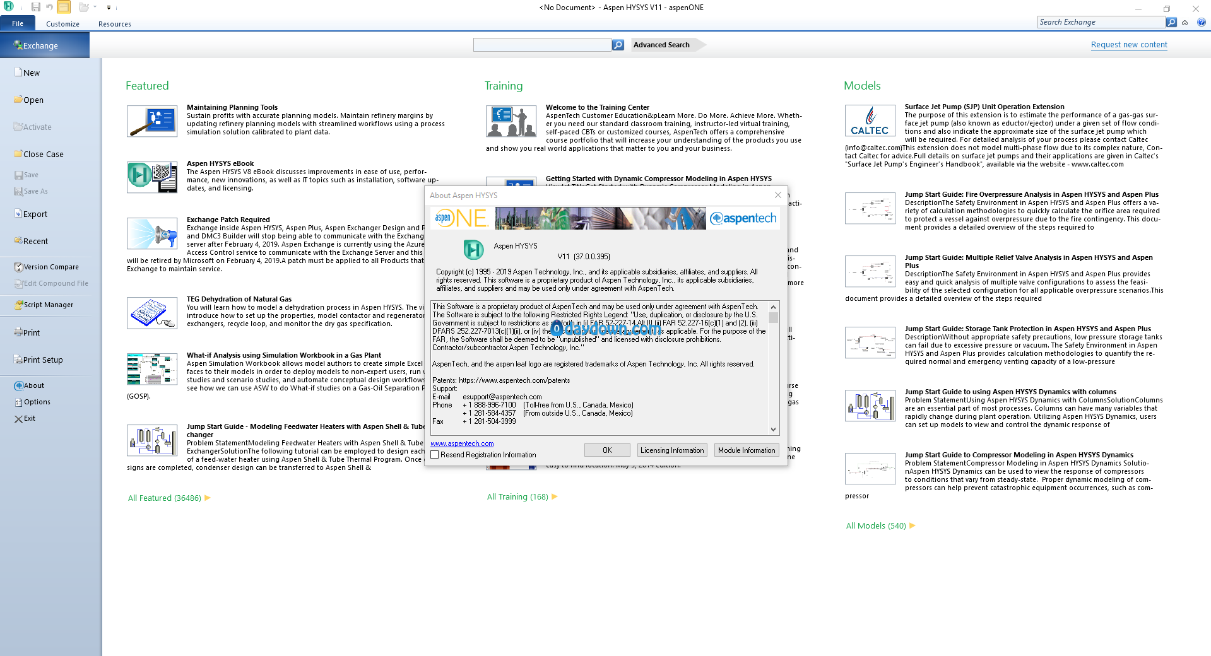Click the TEG Dehydration of Natural Gas title
This screenshot has height=656, width=1211.
[239, 299]
